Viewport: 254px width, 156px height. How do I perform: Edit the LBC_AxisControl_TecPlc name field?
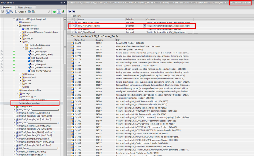[101, 26]
